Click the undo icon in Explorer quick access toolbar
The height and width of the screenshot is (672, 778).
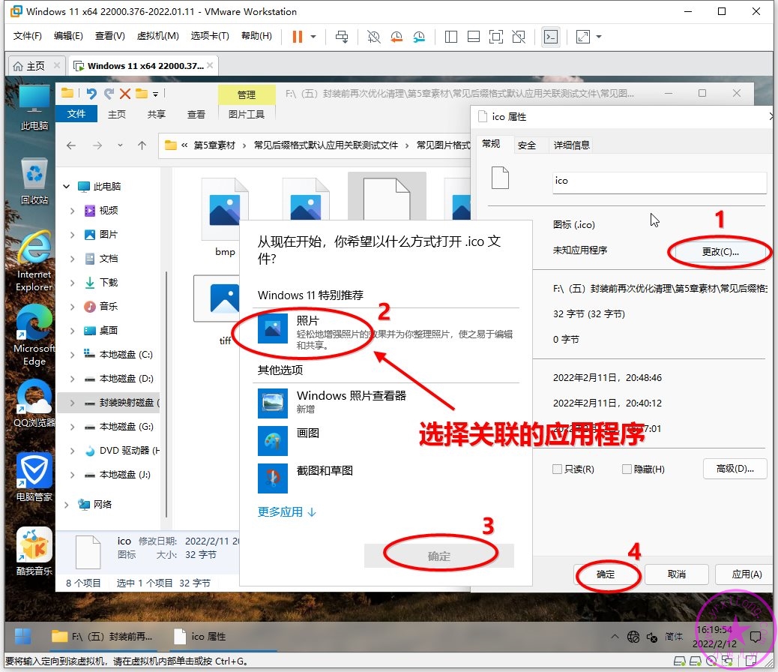[x=91, y=93]
